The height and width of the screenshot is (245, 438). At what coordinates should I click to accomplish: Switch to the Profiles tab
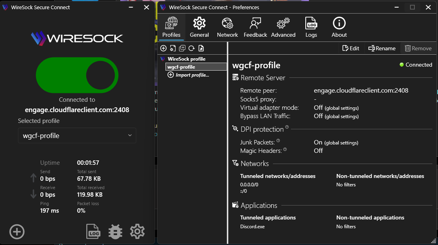(171, 27)
